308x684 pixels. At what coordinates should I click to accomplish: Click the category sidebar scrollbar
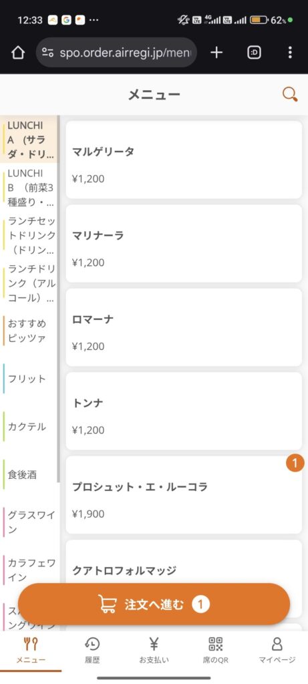tap(58, 299)
